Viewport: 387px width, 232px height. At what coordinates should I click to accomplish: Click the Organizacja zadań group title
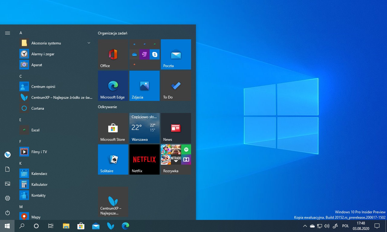(x=112, y=33)
